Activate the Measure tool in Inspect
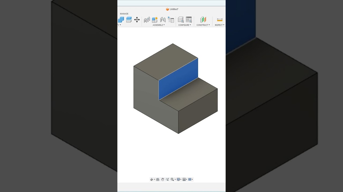This screenshot has width=343, height=192. [x=220, y=20]
